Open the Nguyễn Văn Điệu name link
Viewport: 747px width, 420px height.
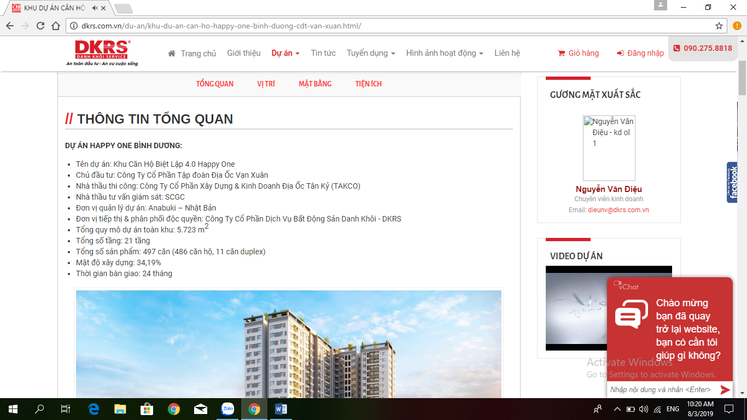point(609,189)
